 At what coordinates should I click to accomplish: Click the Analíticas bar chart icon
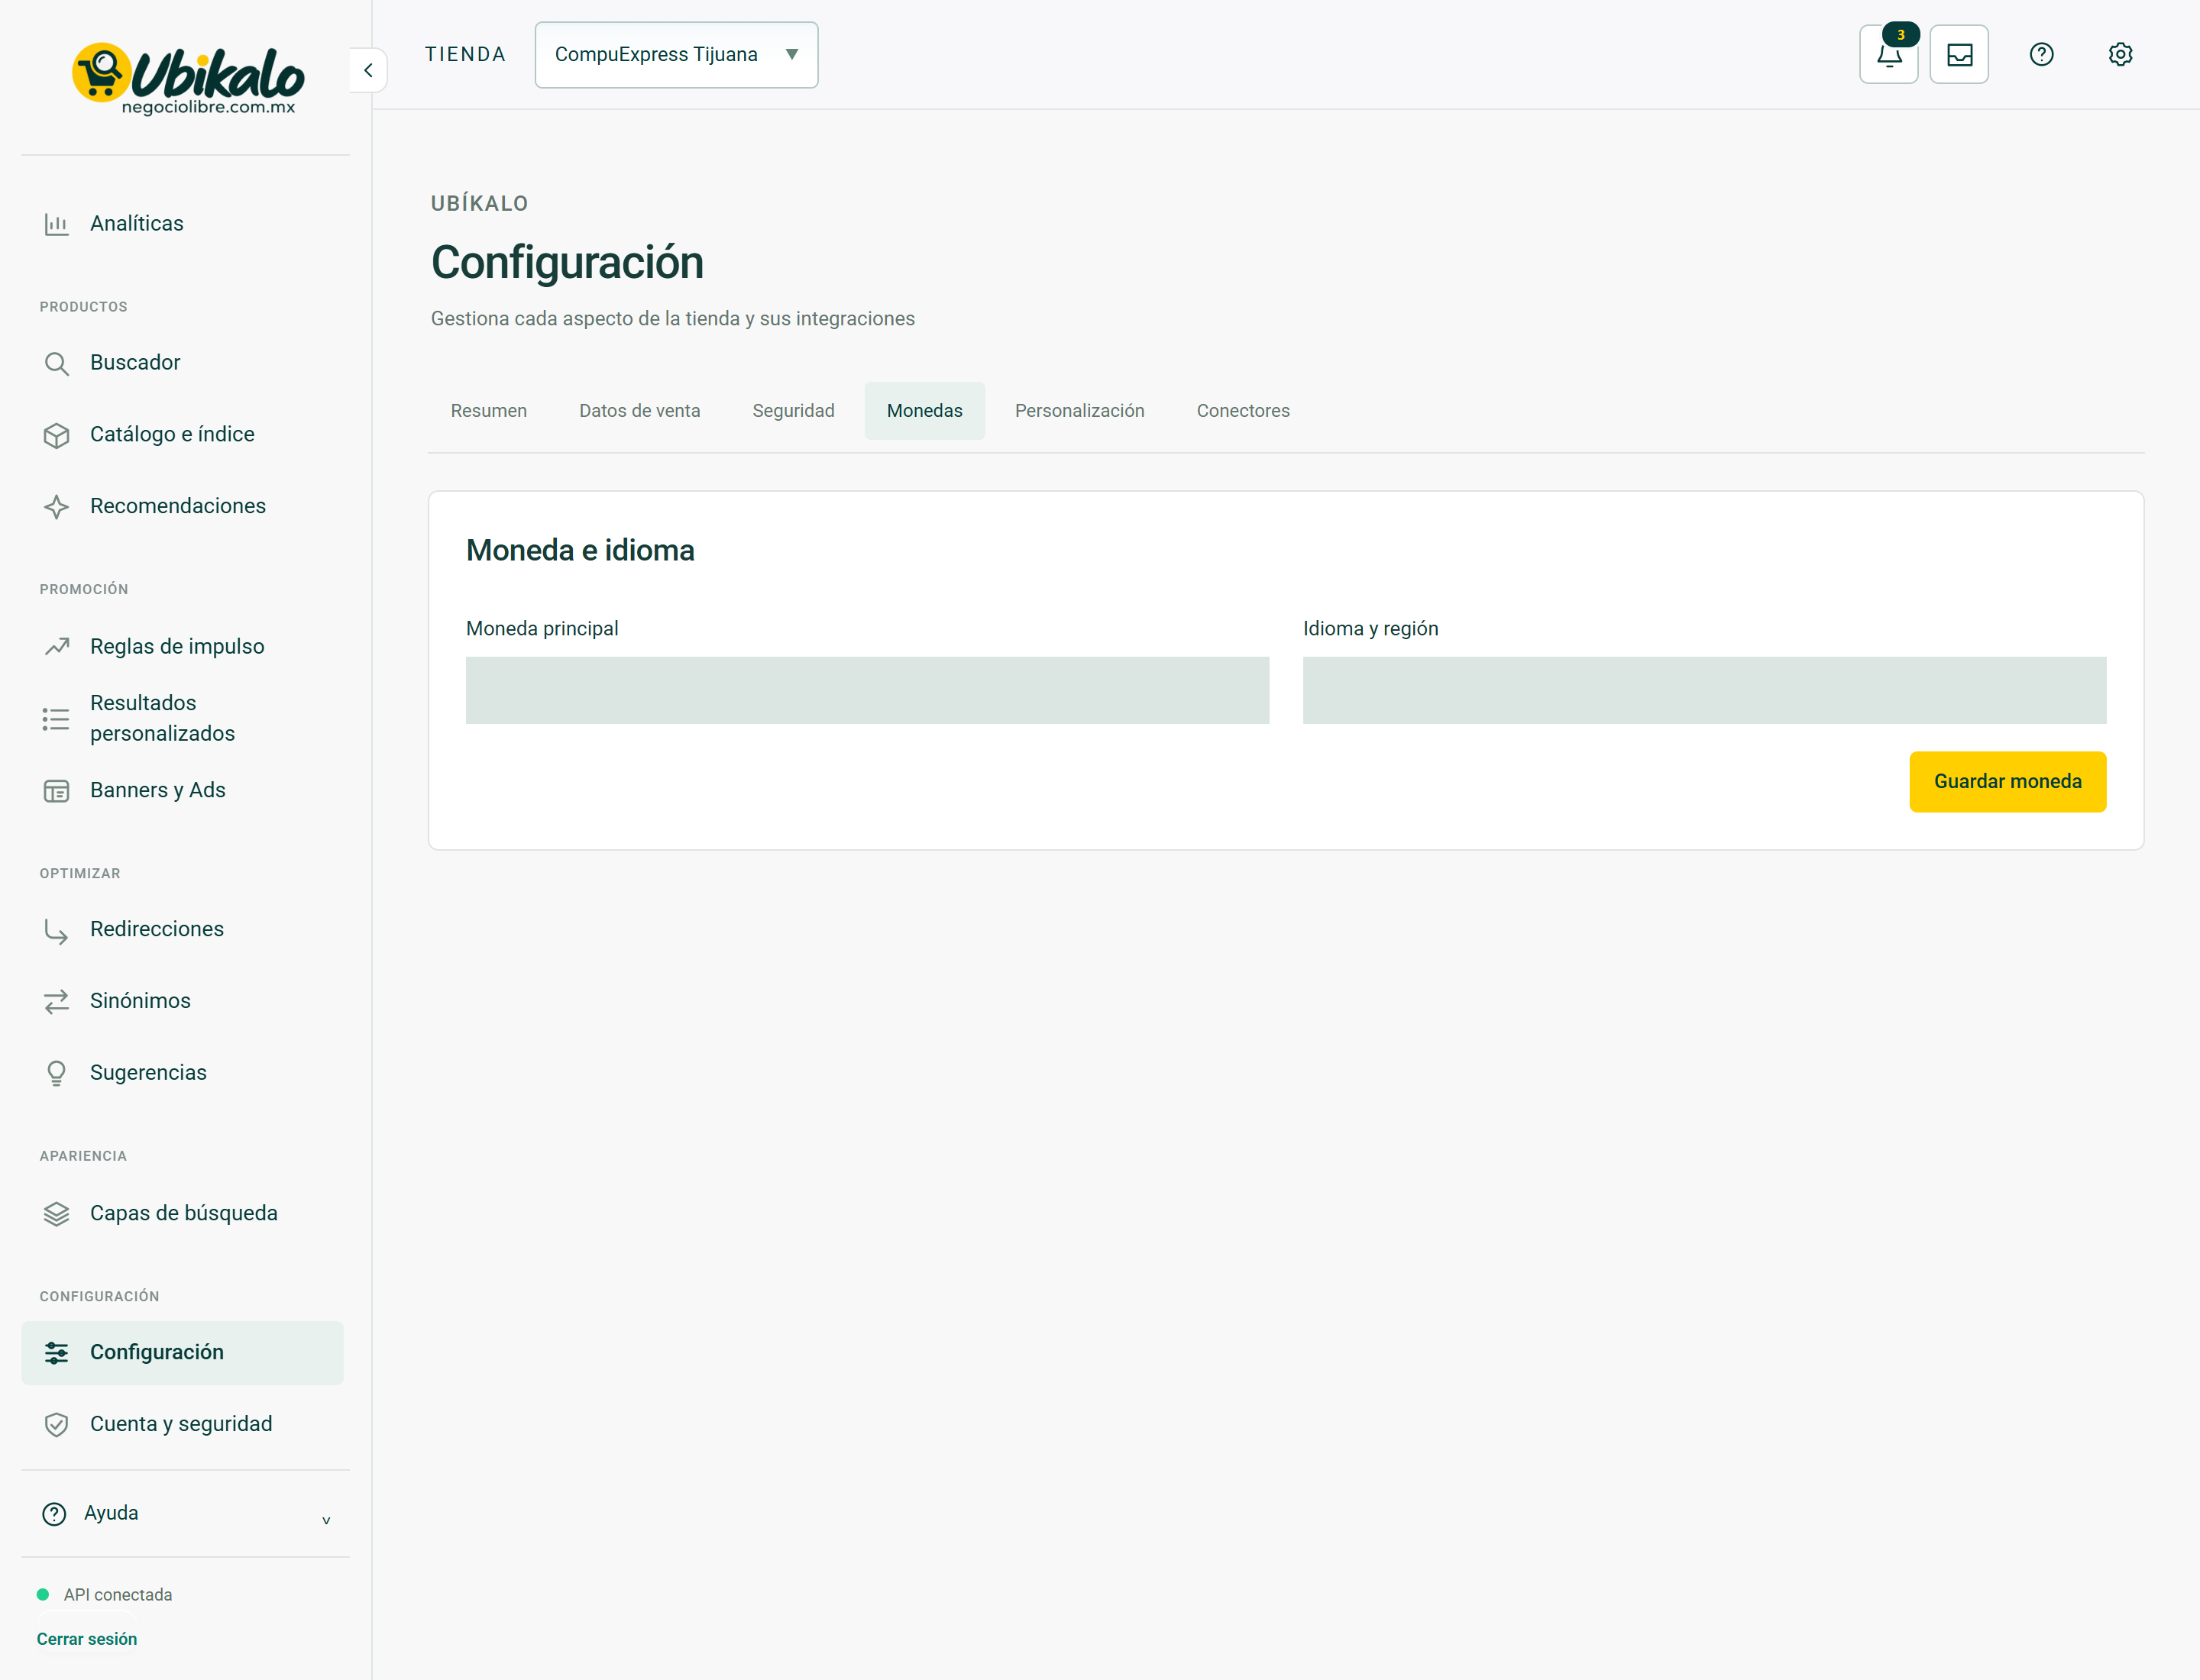(56, 224)
